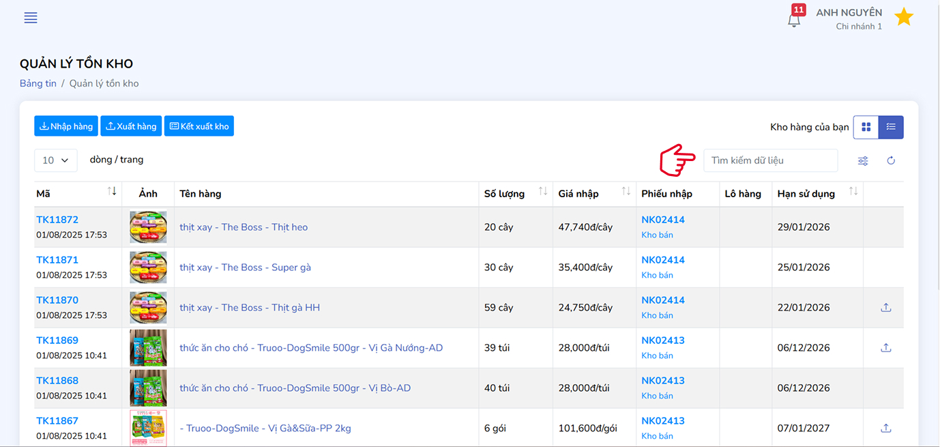The width and height of the screenshot is (940, 447).
Task: Click the Xuất hàng button
Action: (131, 126)
